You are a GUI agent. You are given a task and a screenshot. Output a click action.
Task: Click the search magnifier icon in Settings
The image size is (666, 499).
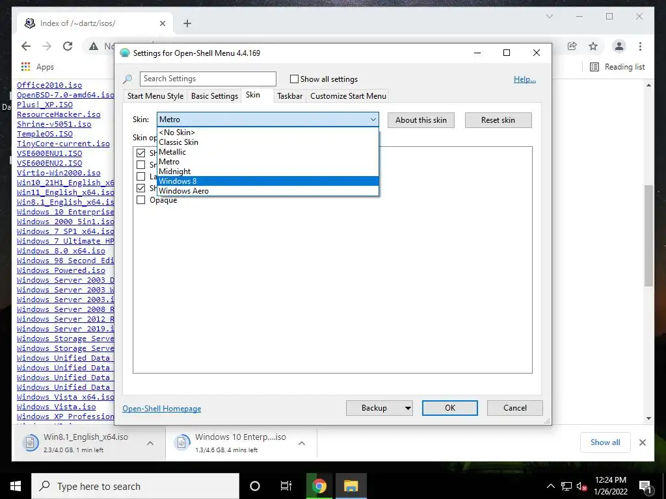(127, 79)
